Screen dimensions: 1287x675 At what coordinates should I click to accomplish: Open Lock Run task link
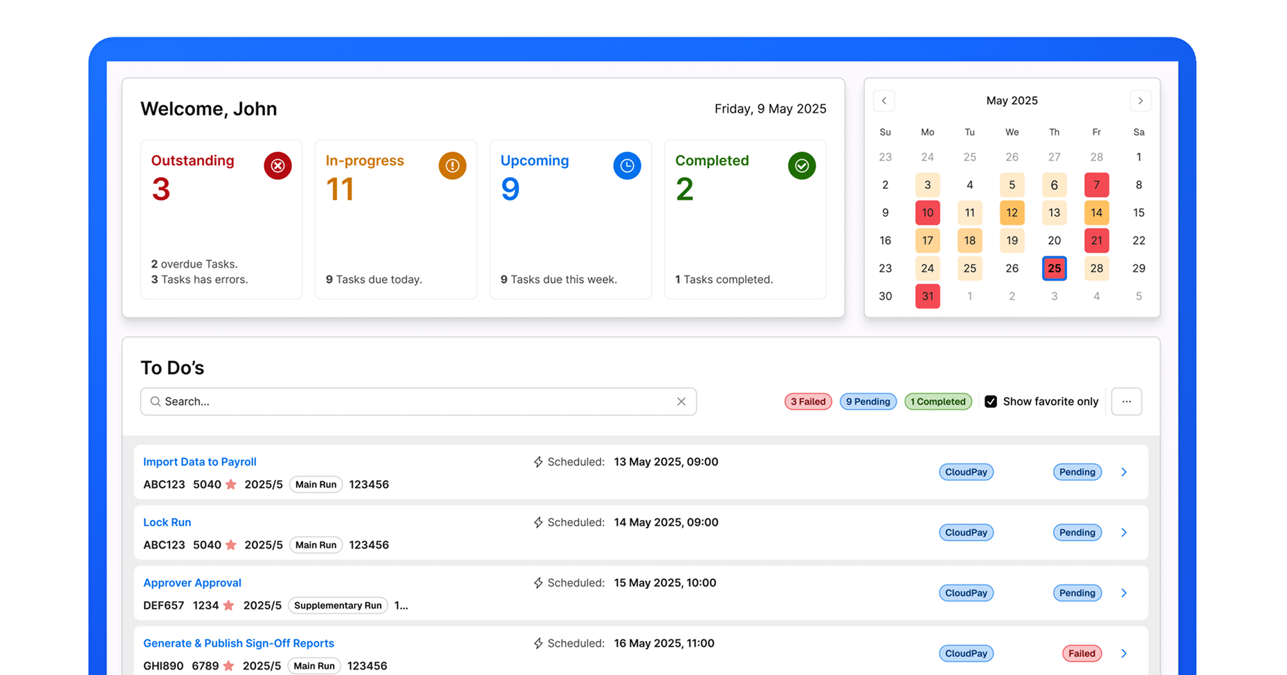pos(167,522)
